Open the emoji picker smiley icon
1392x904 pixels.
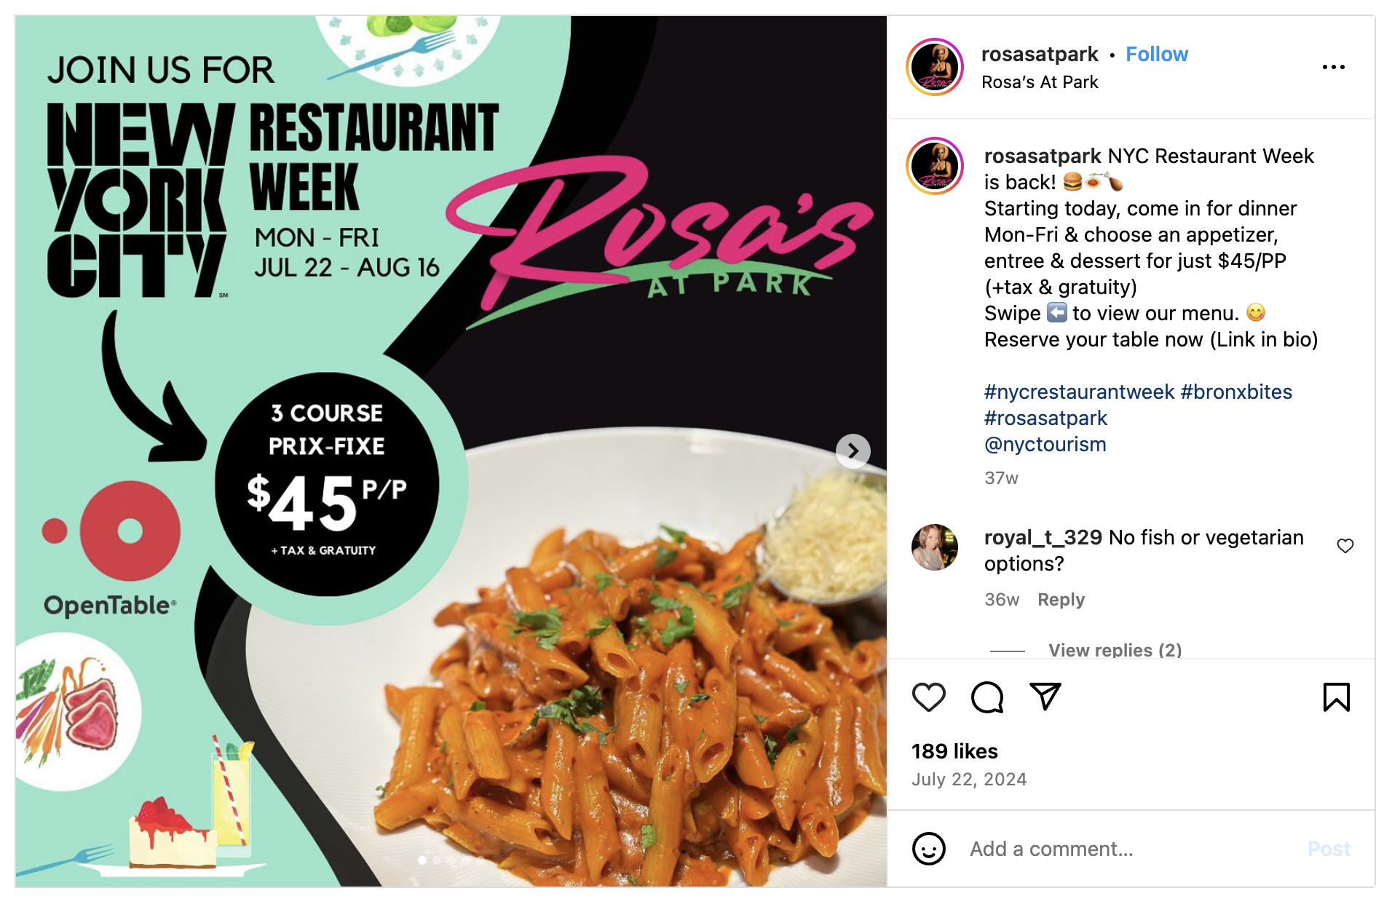click(x=928, y=849)
